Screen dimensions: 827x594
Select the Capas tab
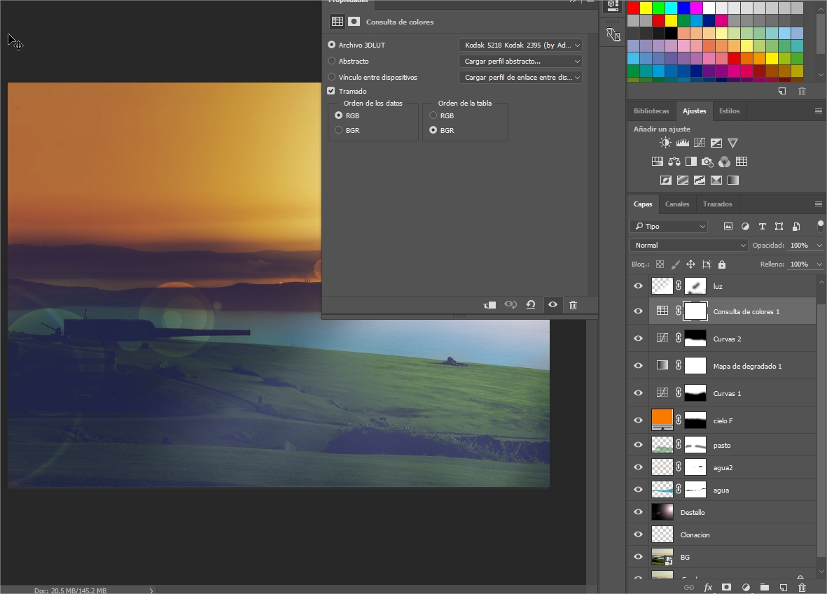tap(643, 204)
